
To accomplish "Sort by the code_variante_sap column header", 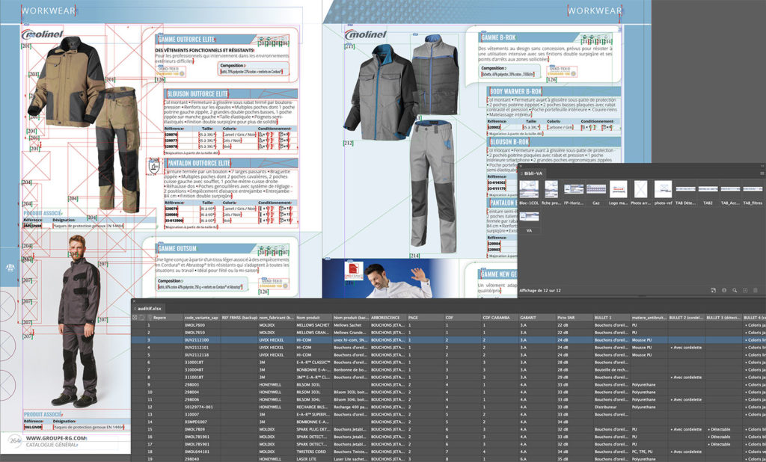I will click(x=201, y=318).
